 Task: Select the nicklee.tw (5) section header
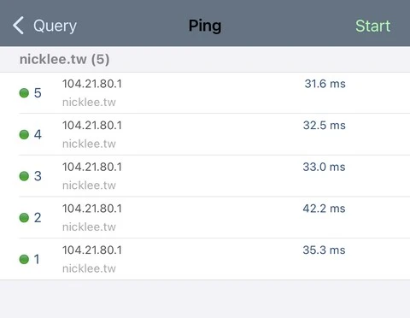(205, 59)
